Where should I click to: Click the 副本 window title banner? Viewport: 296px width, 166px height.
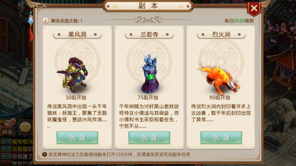[x=148, y=6]
